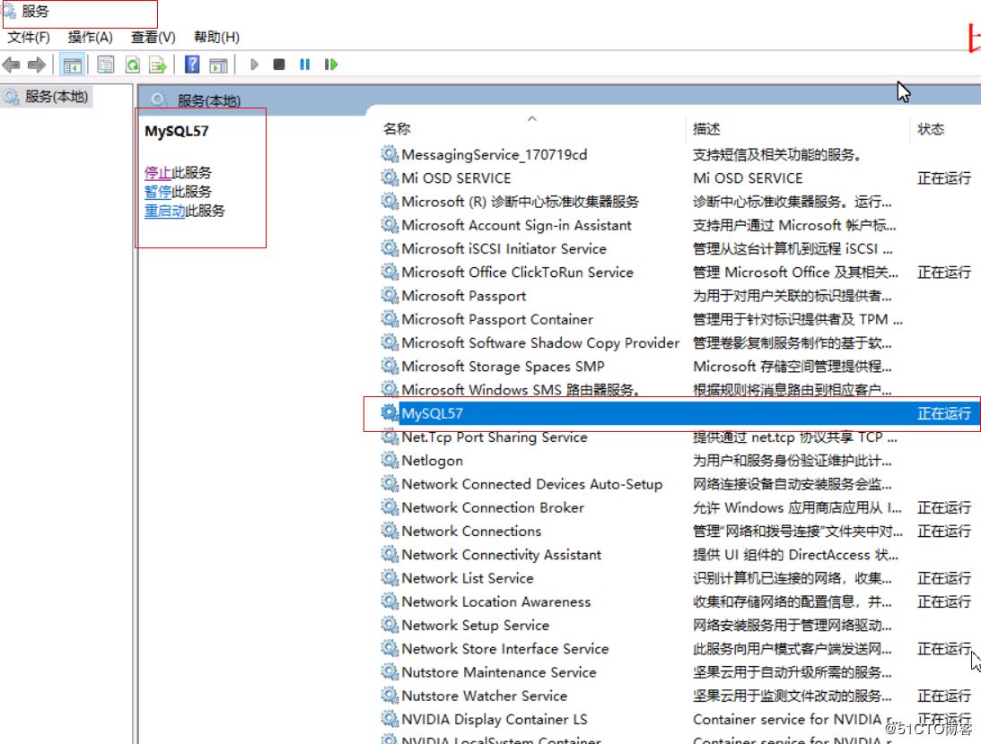The width and height of the screenshot is (981, 744).
Task: Open the Properties toolbar icon
Action: click(106, 65)
